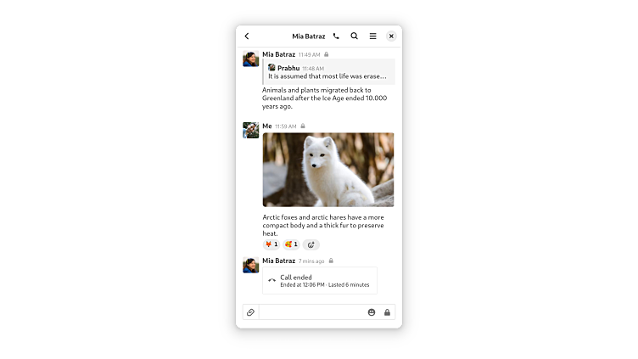Click the Mia Batraz title in the header
The height and width of the screenshot is (359, 638).
coord(309,36)
